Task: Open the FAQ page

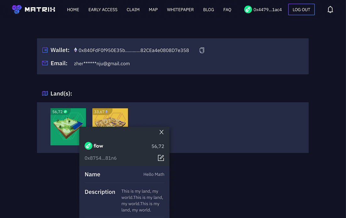Action: [x=227, y=10]
